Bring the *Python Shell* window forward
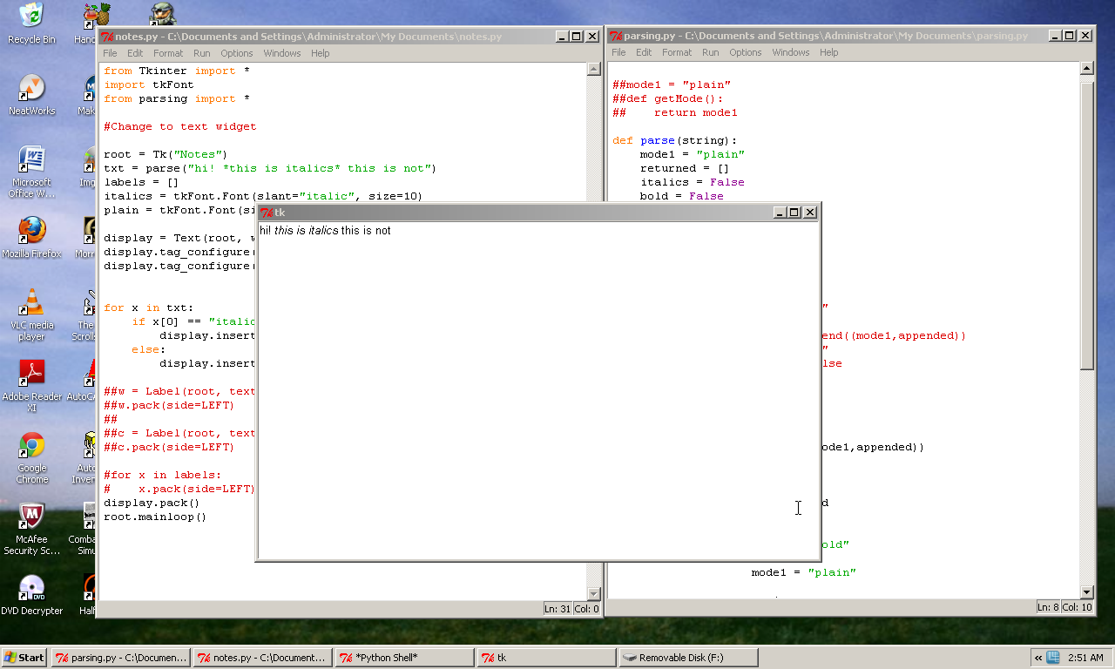This screenshot has height=669, width=1115. click(404, 657)
